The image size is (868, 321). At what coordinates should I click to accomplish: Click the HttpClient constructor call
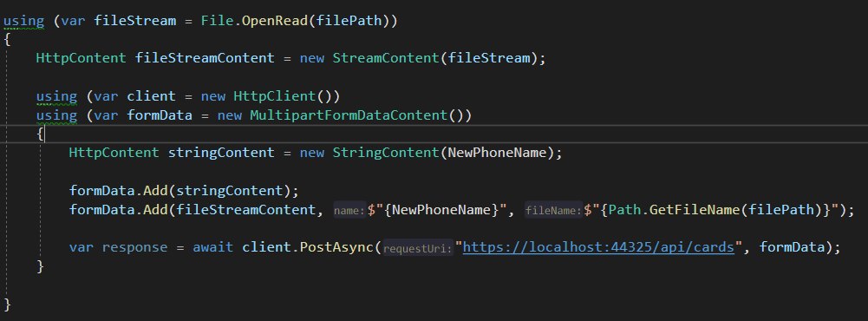pyautogui.click(x=275, y=97)
